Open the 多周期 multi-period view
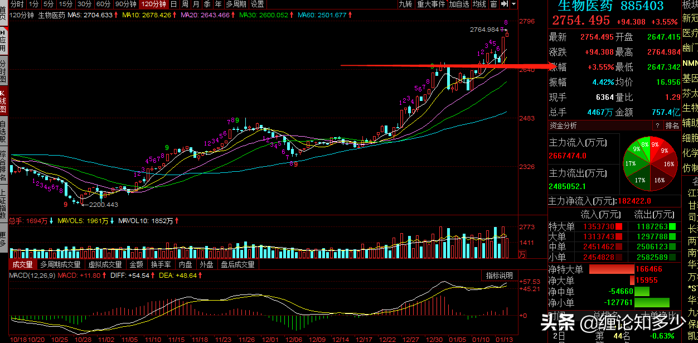 pos(236,4)
